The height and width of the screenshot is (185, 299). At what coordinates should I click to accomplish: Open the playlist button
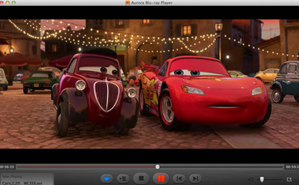click(123, 178)
